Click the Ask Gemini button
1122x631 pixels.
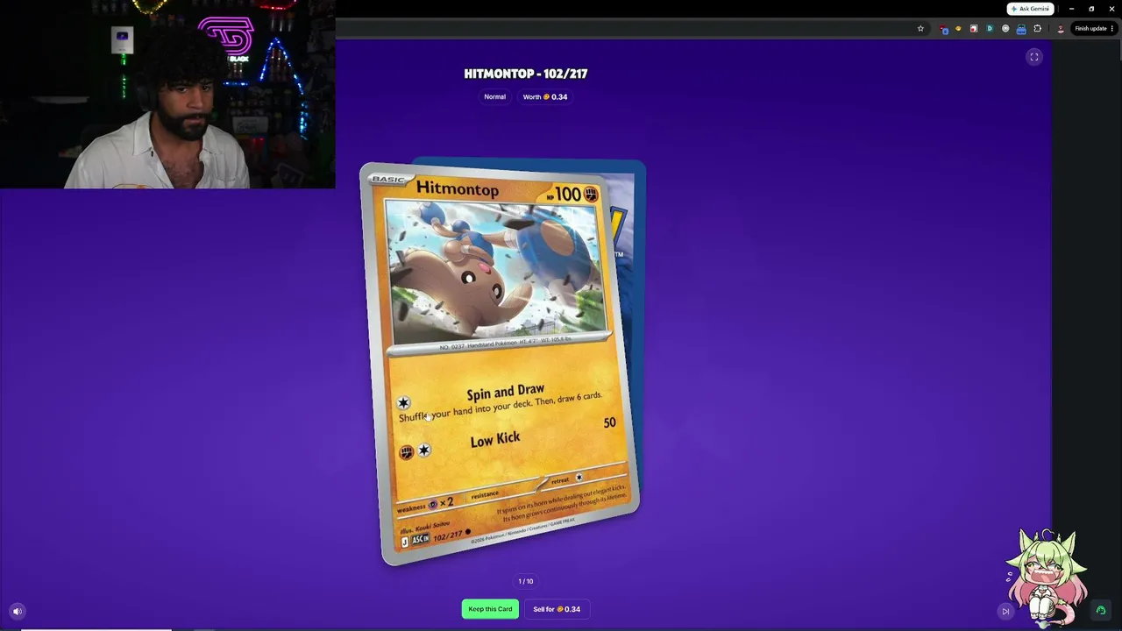(1030, 9)
